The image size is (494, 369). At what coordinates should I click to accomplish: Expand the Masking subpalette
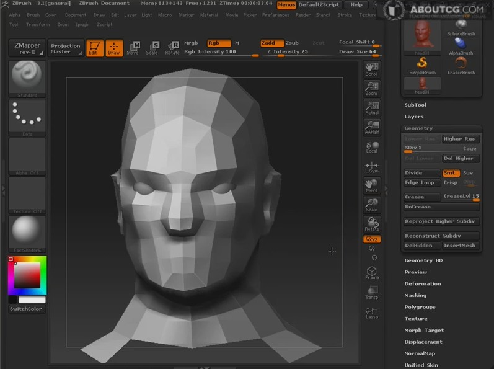415,295
